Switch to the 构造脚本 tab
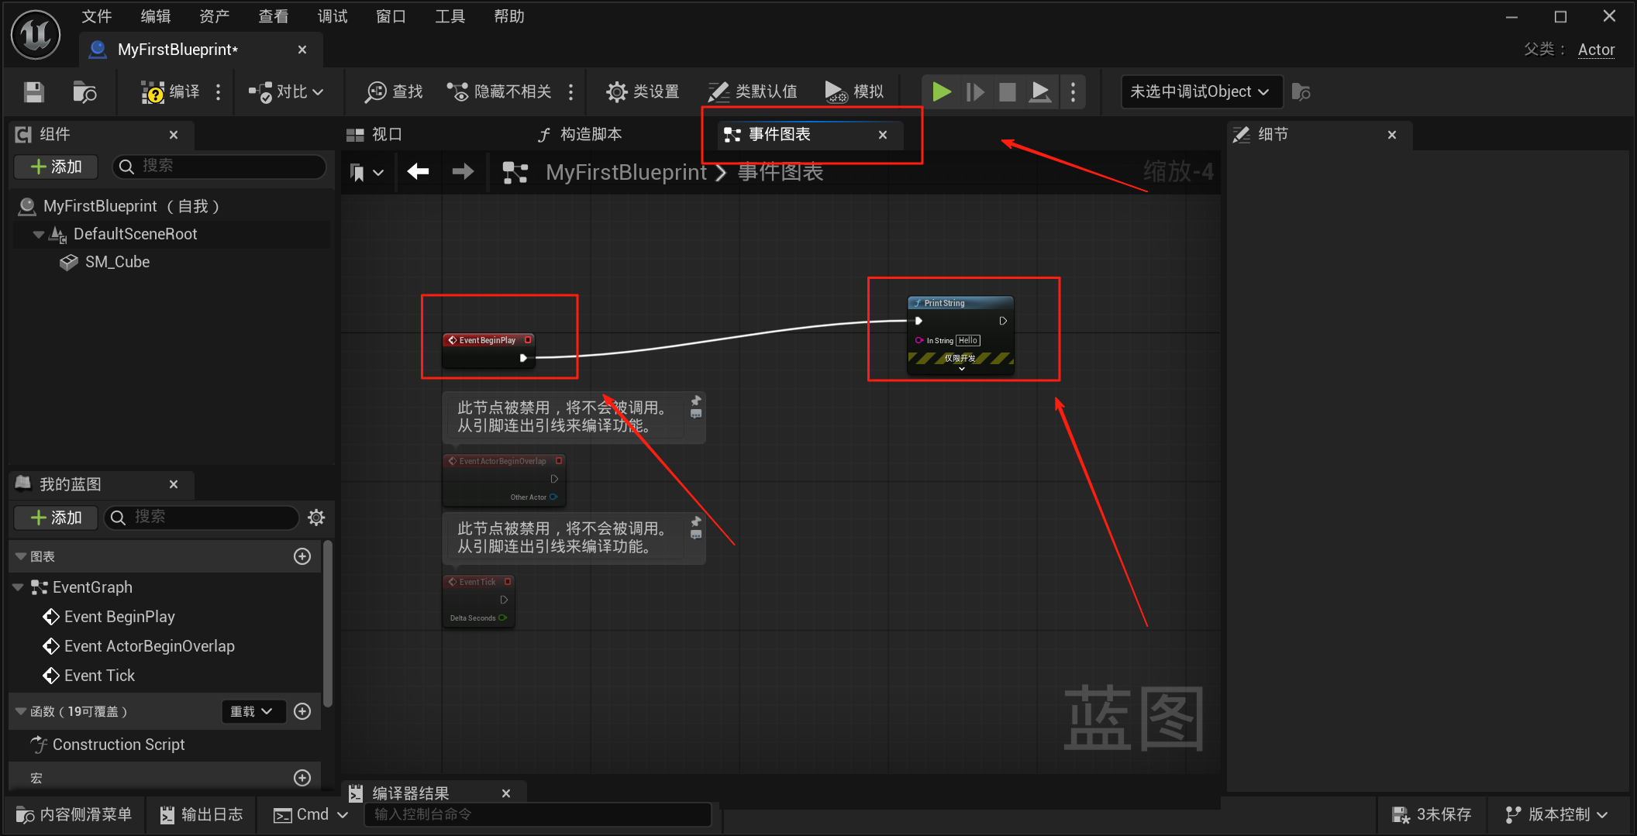The height and width of the screenshot is (836, 1637). click(x=581, y=135)
